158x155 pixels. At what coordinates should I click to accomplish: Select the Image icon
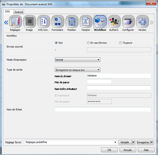pos(30,22)
